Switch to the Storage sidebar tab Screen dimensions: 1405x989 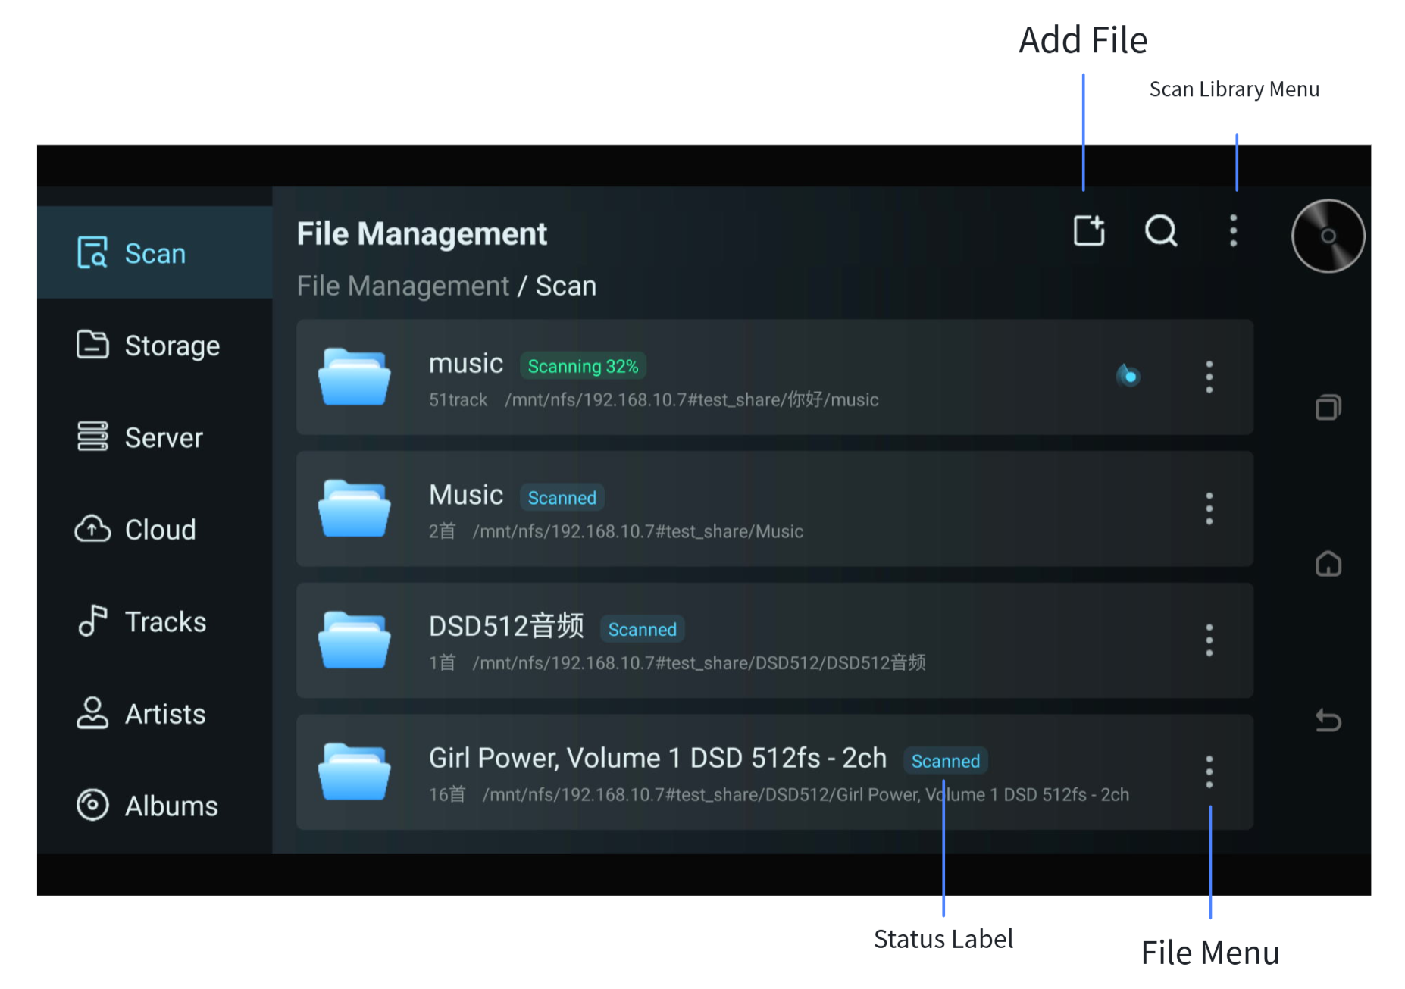[x=155, y=346]
